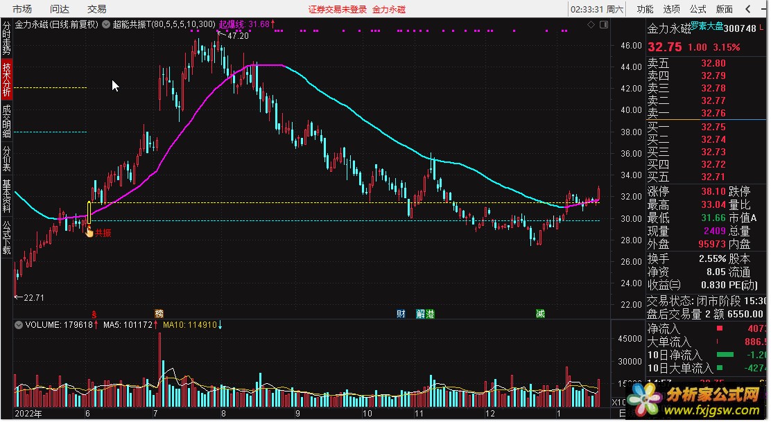
Task: Click 最高 value 33.04
Action: [x=713, y=204]
